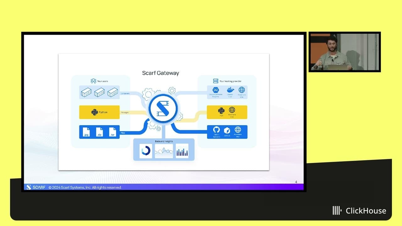The width and height of the screenshot is (402, 226).
Task: Click the PyPI logo in the right yellow box
Action: (221, 110)
